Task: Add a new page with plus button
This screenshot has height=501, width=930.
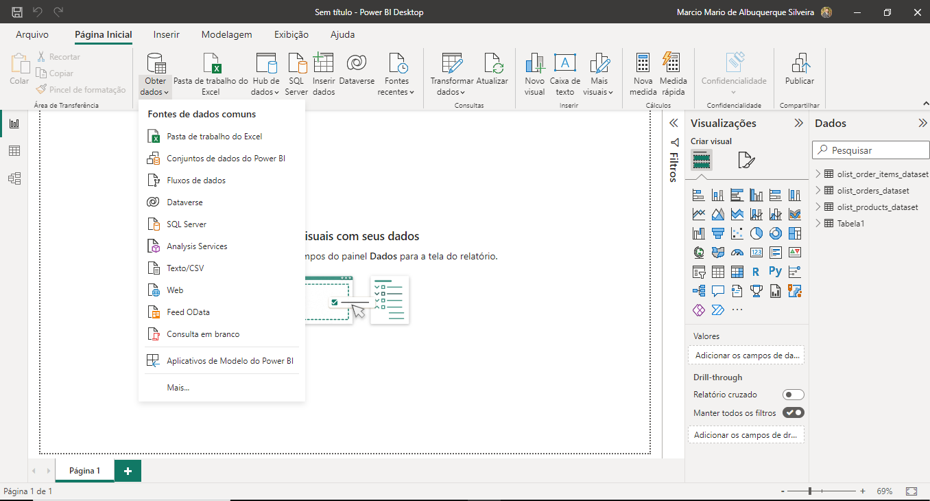Action: click(x=128, y=471)
